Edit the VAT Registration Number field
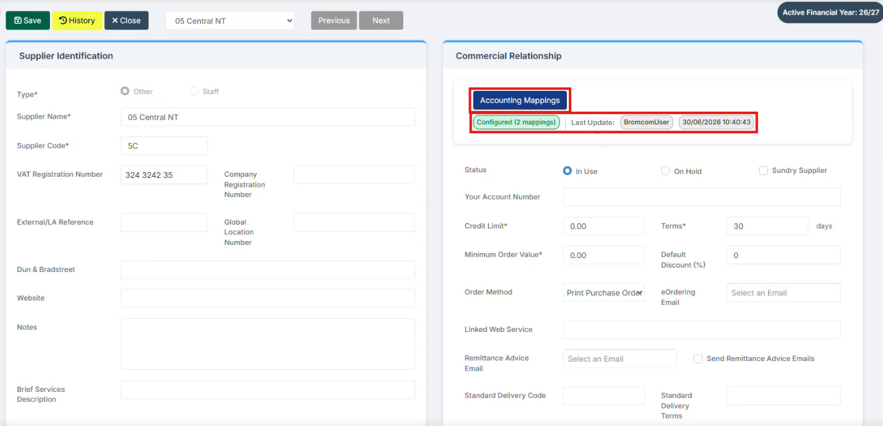The height and width of the screenshot is (426, 883). coord(164,175)
